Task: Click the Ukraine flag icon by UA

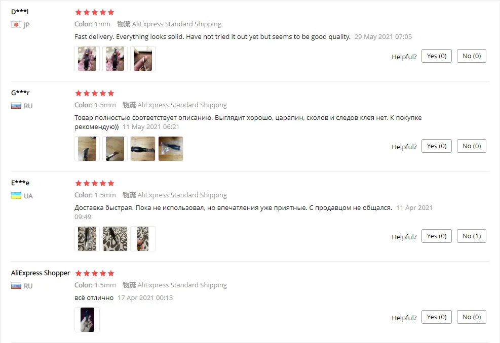Action: pos(16,196)
